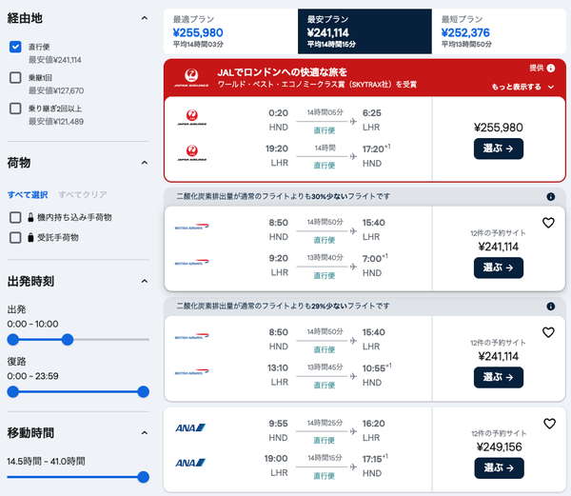Save the ¥249,156 ANA flight with the heart icon
This screenshot has width=571, height=496.
click(x=549, y=424)
